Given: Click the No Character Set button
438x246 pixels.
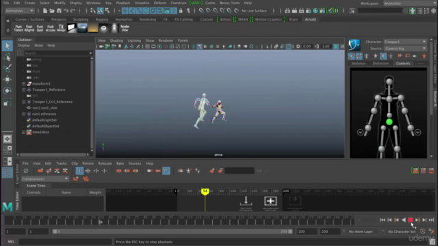Looking at the screenshot, I should (x=402, y=232).
